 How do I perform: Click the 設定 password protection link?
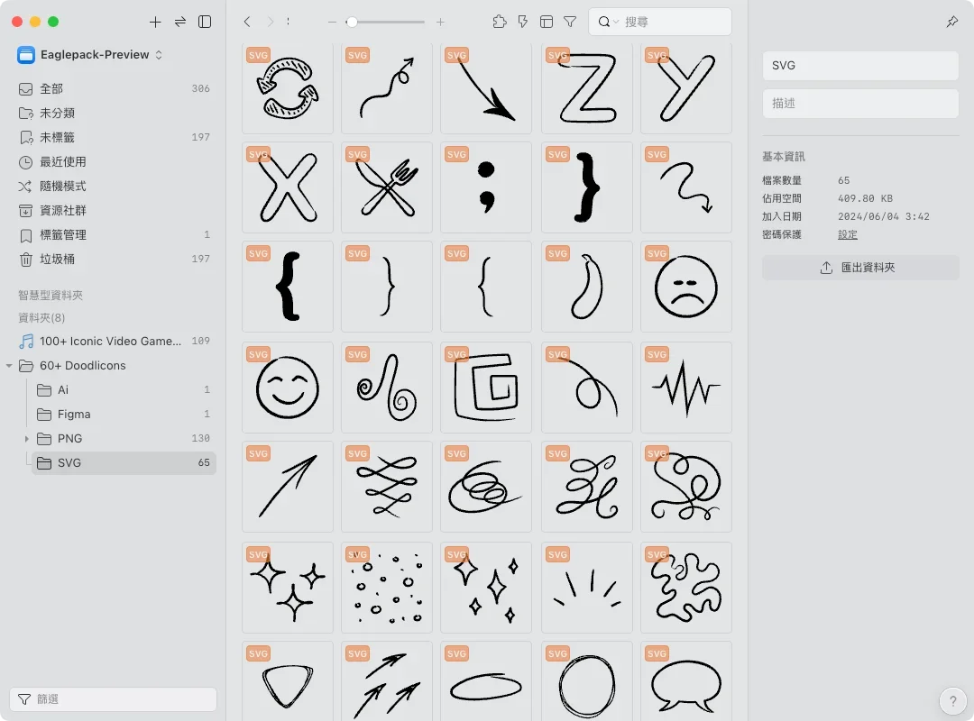coord(847,234)
